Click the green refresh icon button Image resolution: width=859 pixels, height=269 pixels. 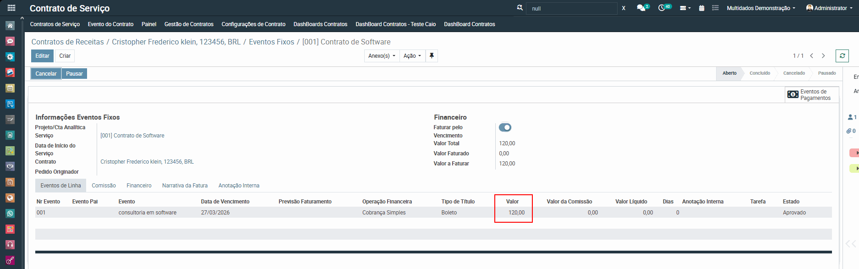[x=842, y=56]
